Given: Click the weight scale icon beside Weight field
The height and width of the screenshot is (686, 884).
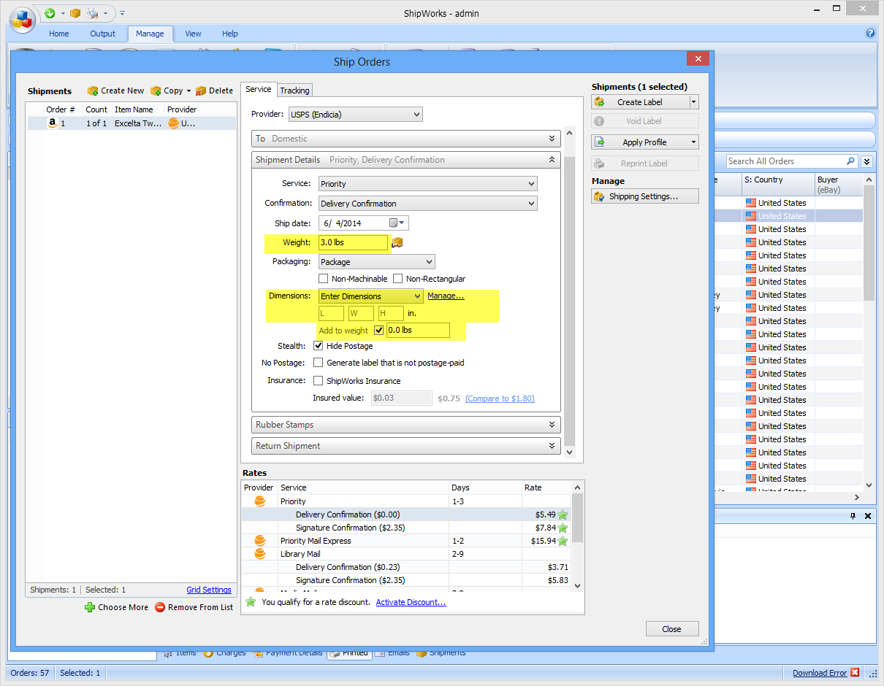Looking at the screenshot, I should pos(397,242).
